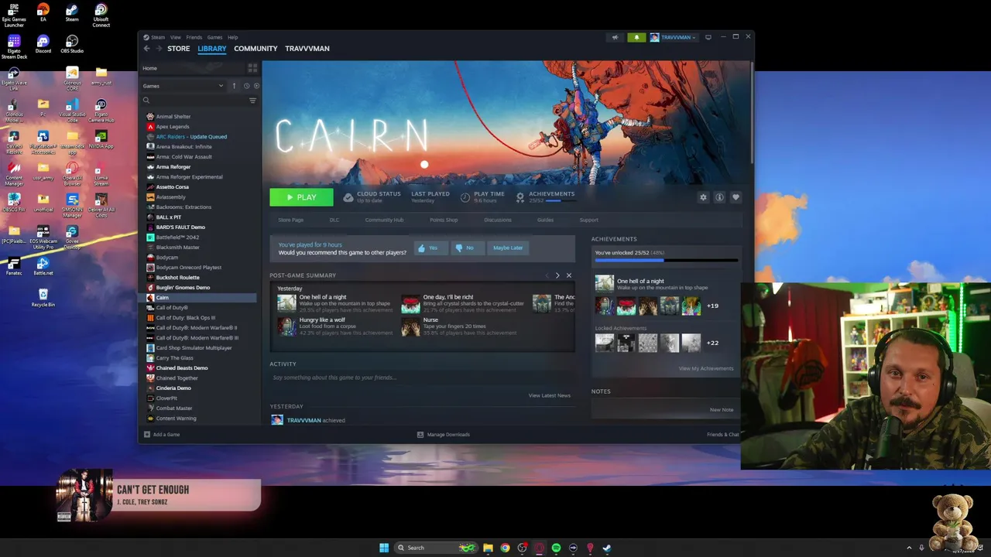Viewport: 991px width, 557px height.
Task: Open Friends & Chat
Action: click(x=723, y=435)
